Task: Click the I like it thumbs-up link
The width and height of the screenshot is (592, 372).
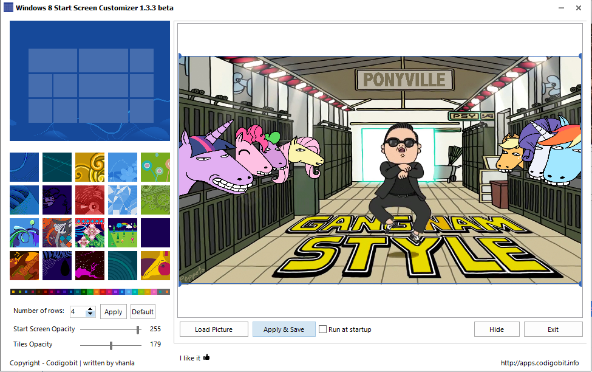Action: point(194,357)
